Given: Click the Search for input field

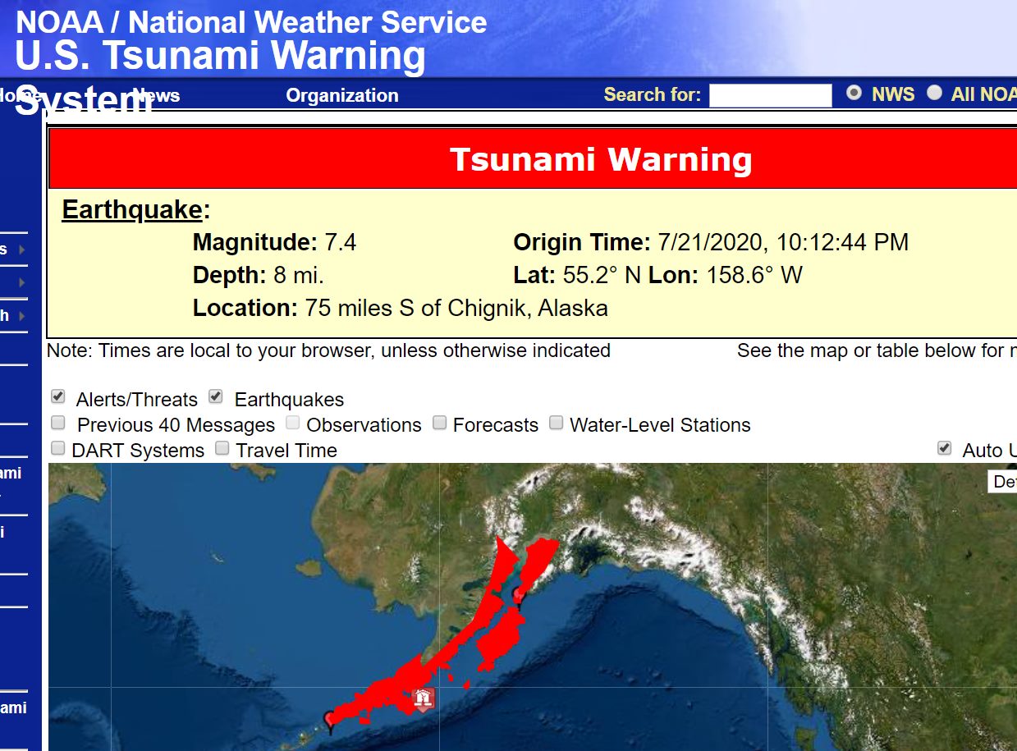Looking at the screenshot, I should pyautogui.click(x=771, y=95).
